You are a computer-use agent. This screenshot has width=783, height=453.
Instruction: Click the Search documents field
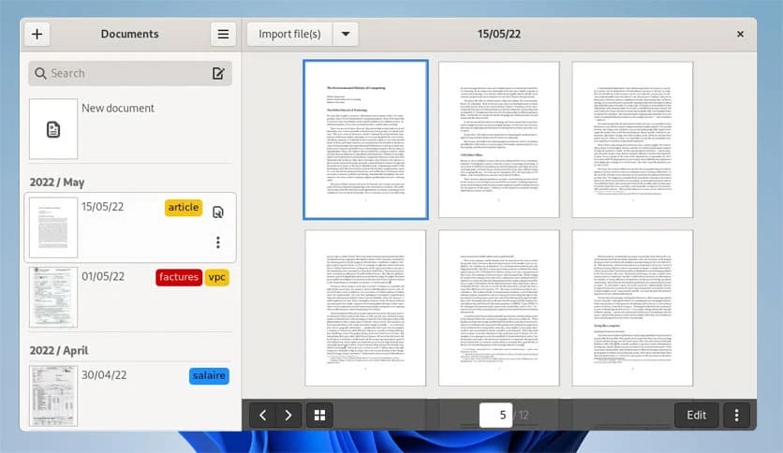coord(122,73)
